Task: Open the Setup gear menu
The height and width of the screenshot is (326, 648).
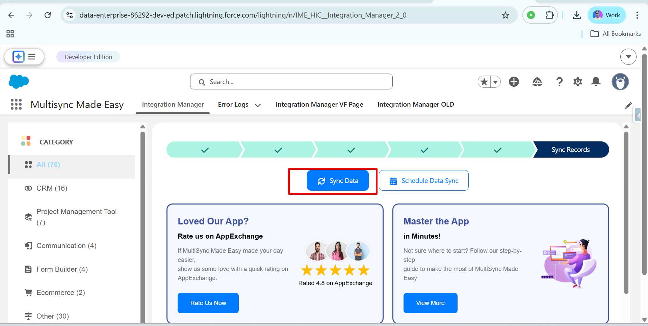Action: coord(578,82)
